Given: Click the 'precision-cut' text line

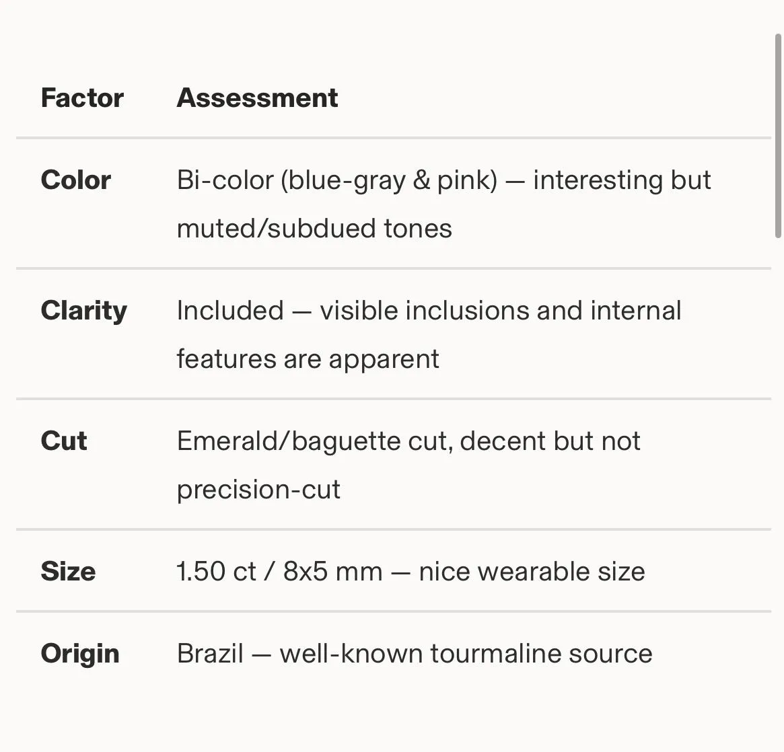Looking at the screenshot, I should click(x=258, y=490).
